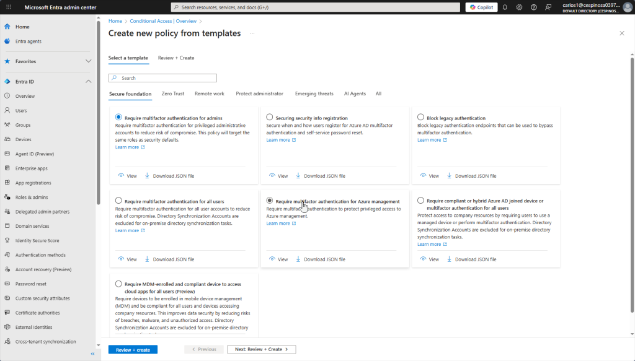Open the feedback icon in header
Image resolution: width=635 pixels, height=361 pixels.
[x=548, y=7]
